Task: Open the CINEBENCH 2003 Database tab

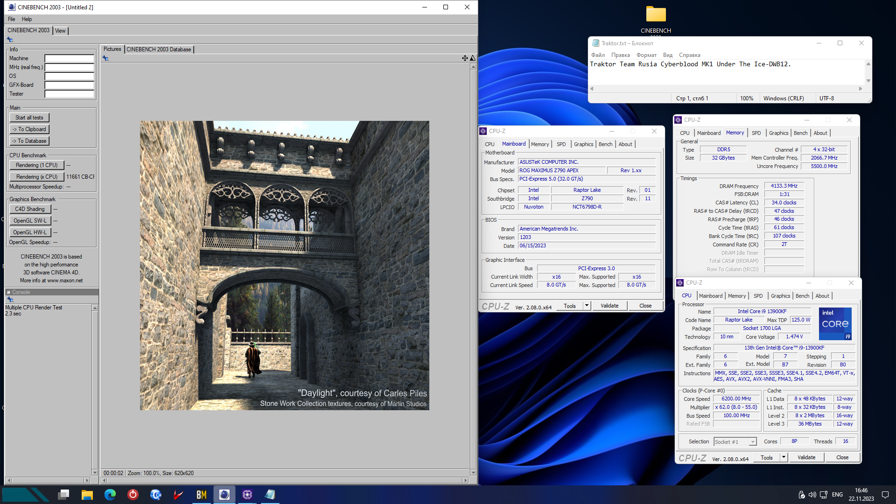Action: point(159,49)
